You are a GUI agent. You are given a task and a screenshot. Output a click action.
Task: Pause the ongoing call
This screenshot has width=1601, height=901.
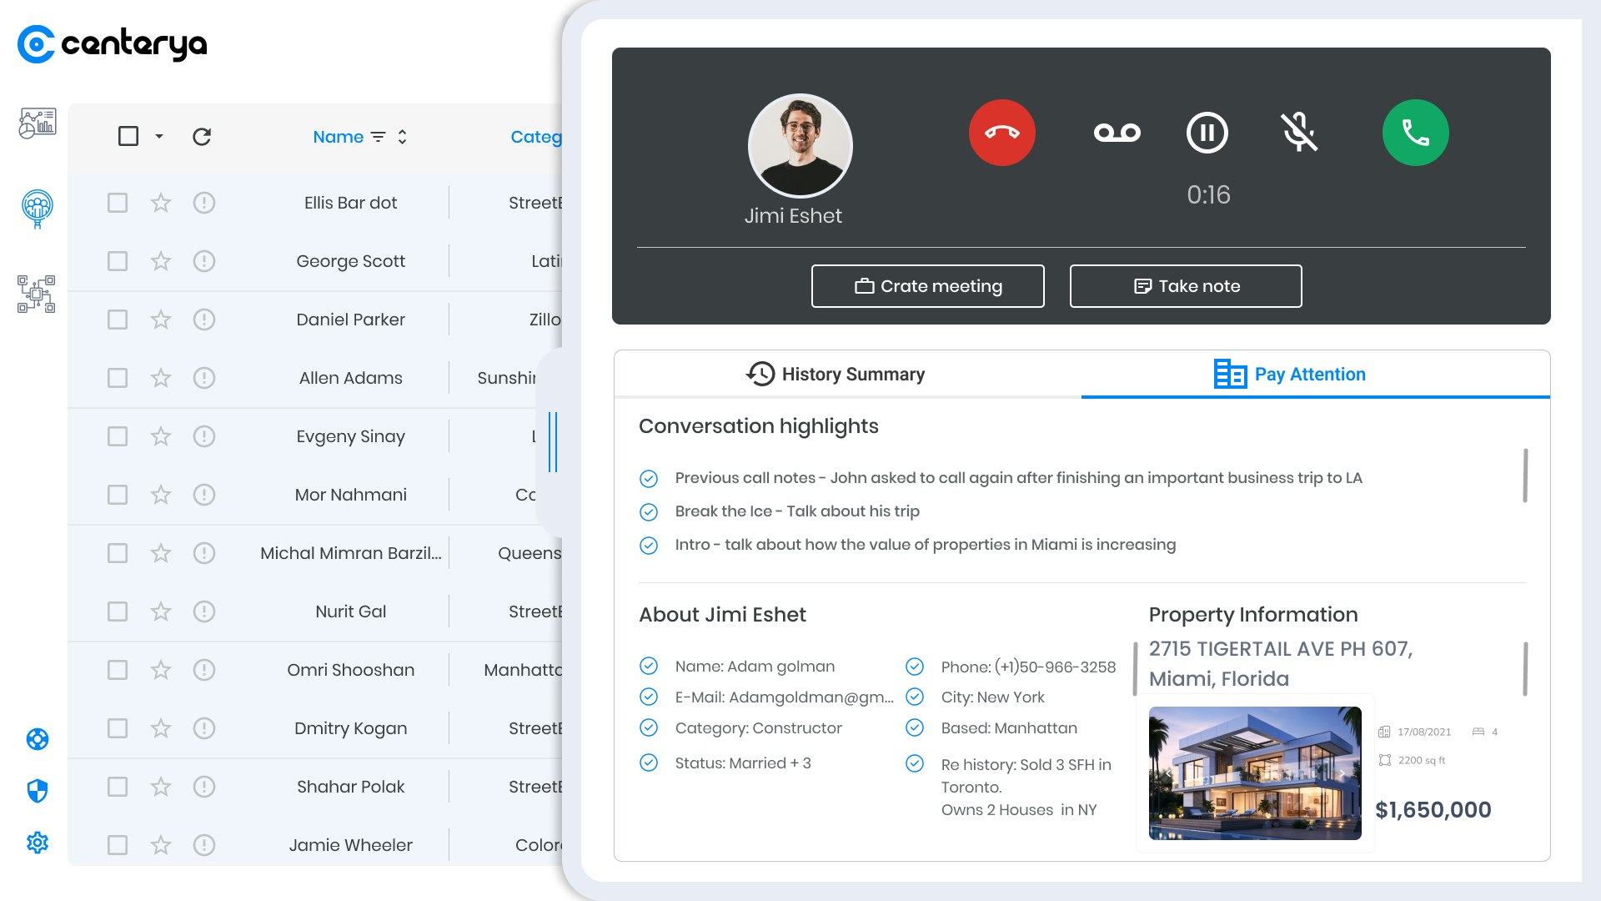click(1207, 133)
